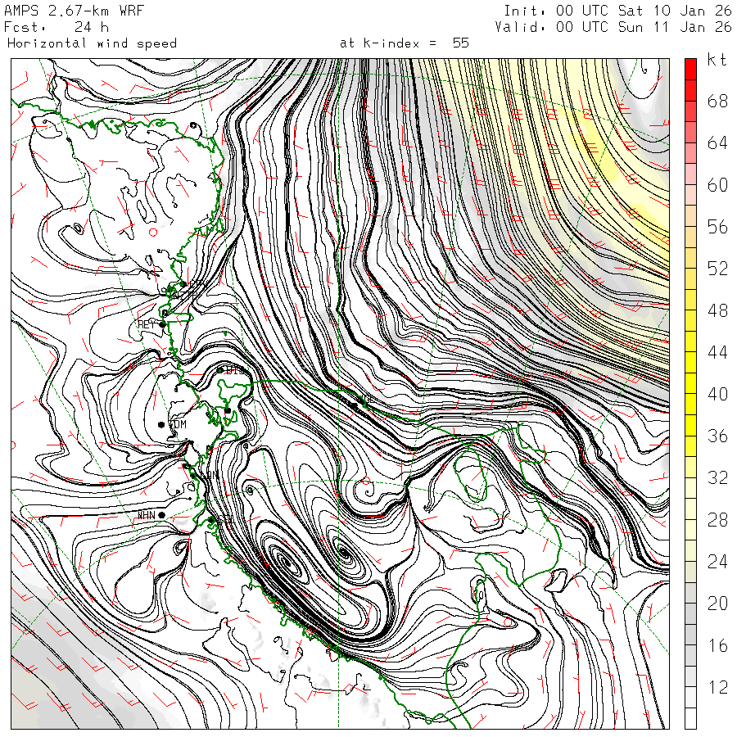
Task: Pick the bright yellow swatch between 40 and 44
Action: click(690, 383)
